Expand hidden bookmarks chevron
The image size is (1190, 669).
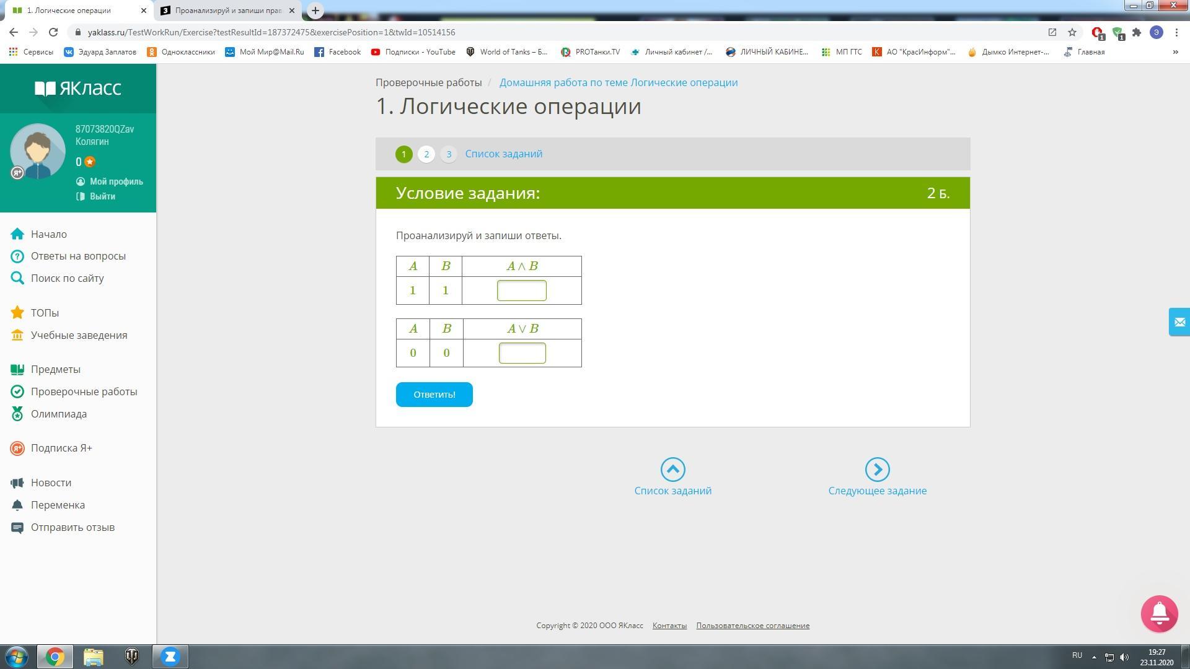point(1175,52)
